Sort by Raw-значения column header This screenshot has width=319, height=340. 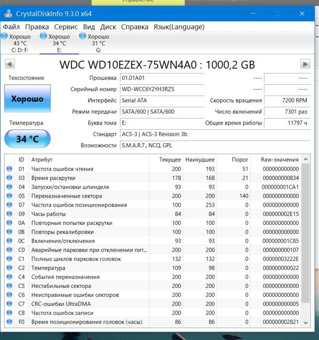pos(280,160)
